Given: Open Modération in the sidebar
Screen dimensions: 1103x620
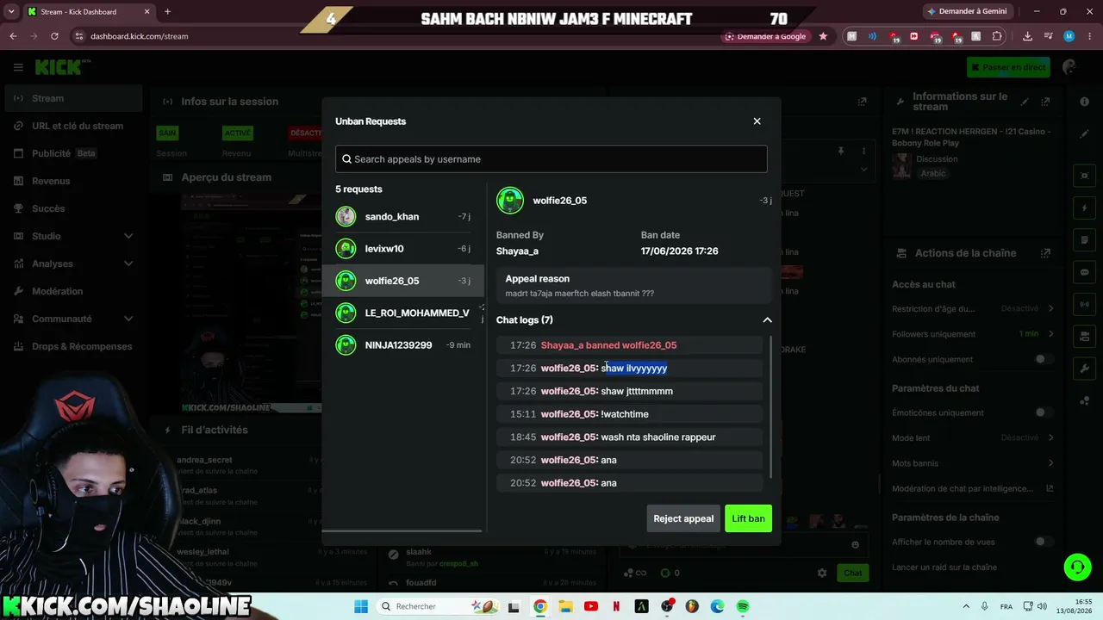Looking at the screenshot, I should (72, 291).
